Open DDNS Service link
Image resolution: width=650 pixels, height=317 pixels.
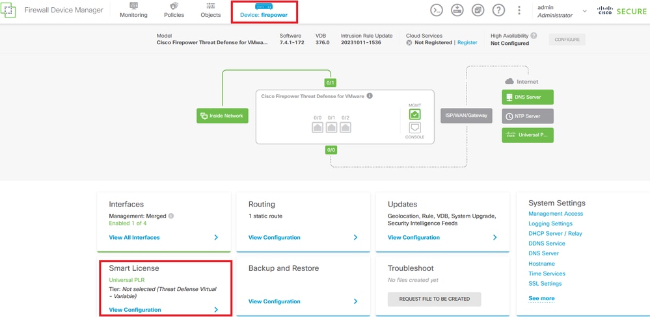(x=547, y=244)
